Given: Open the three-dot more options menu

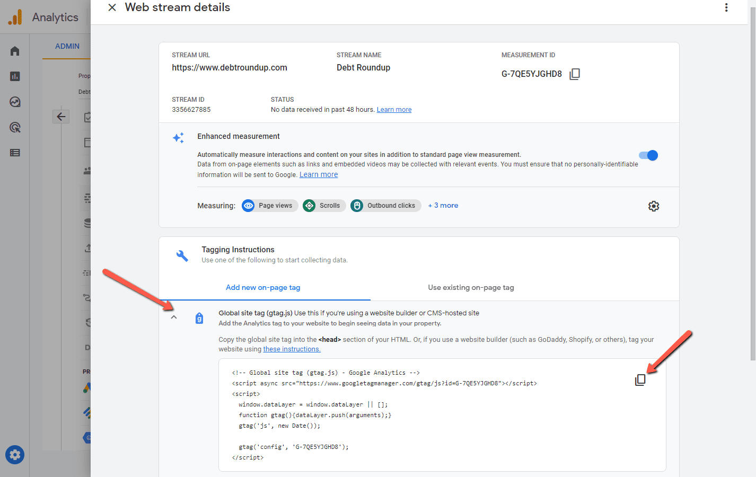Looking at the screenshot, I should [x=726, y=7].
